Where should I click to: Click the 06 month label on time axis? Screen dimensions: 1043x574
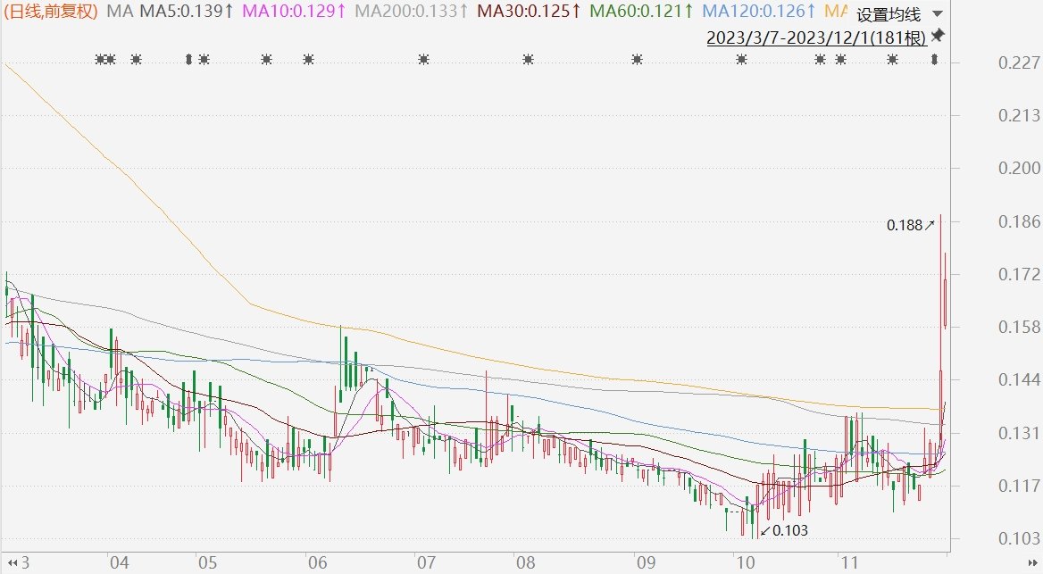[317, 562]
